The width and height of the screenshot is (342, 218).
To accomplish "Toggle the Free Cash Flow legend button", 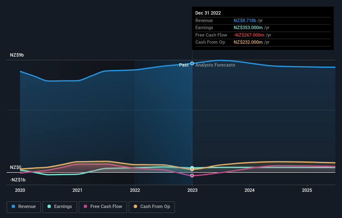I will (x=103, y=207).
